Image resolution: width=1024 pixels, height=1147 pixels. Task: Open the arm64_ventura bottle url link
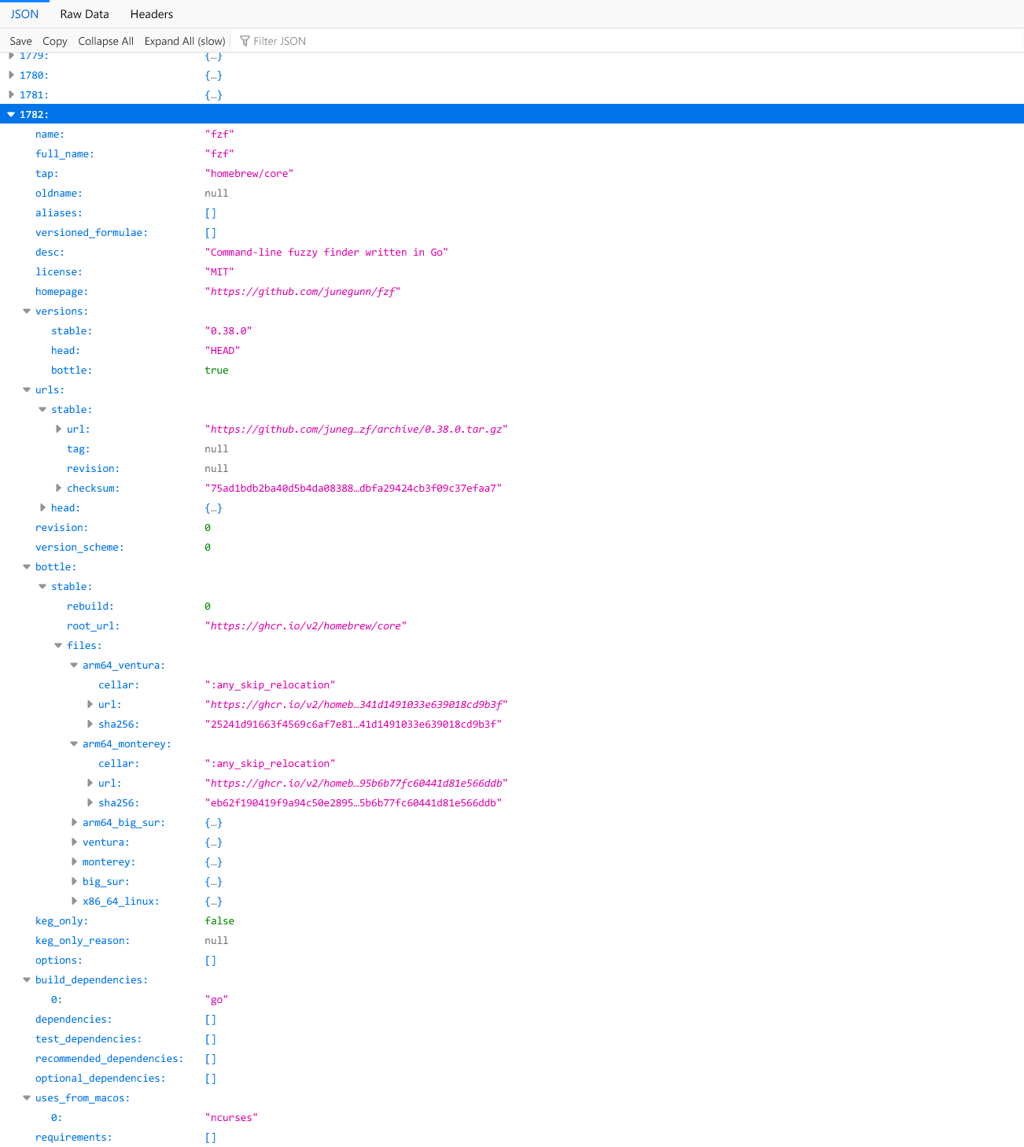pos(356,704)
